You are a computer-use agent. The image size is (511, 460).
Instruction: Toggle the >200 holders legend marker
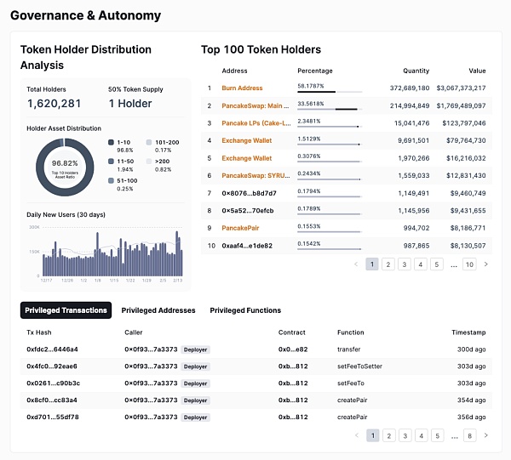pyautogui.click(x=149, y=161)
